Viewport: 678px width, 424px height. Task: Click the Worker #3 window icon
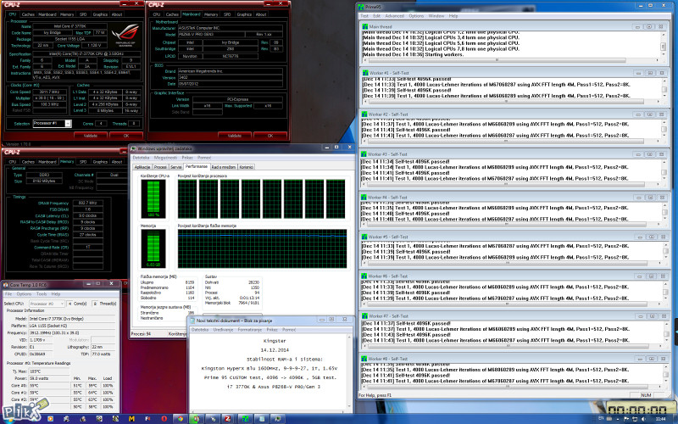pyautogui.click(x=364, y=154)
